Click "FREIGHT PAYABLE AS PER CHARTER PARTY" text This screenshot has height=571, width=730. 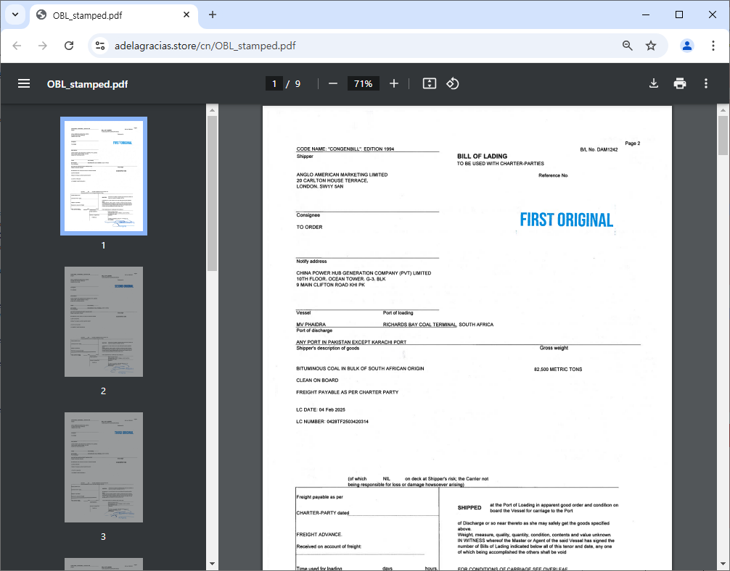[347, 393]
